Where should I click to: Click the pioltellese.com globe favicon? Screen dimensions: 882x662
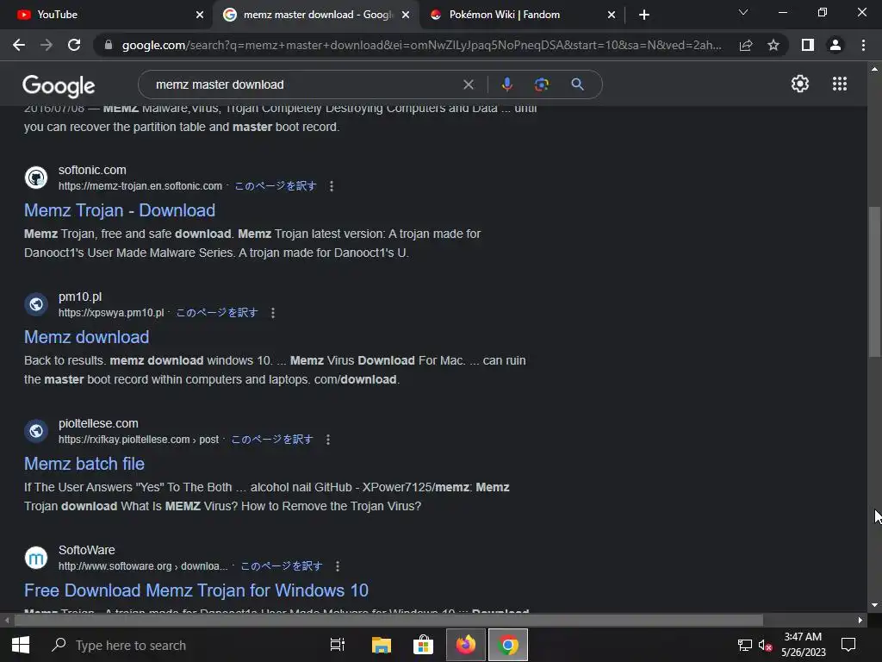click(x=36, y=431)
